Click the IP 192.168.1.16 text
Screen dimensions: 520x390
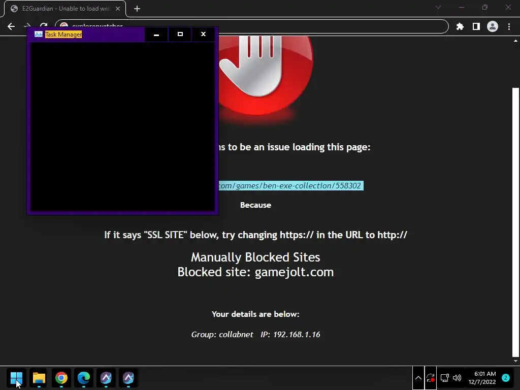pos(290,334)
